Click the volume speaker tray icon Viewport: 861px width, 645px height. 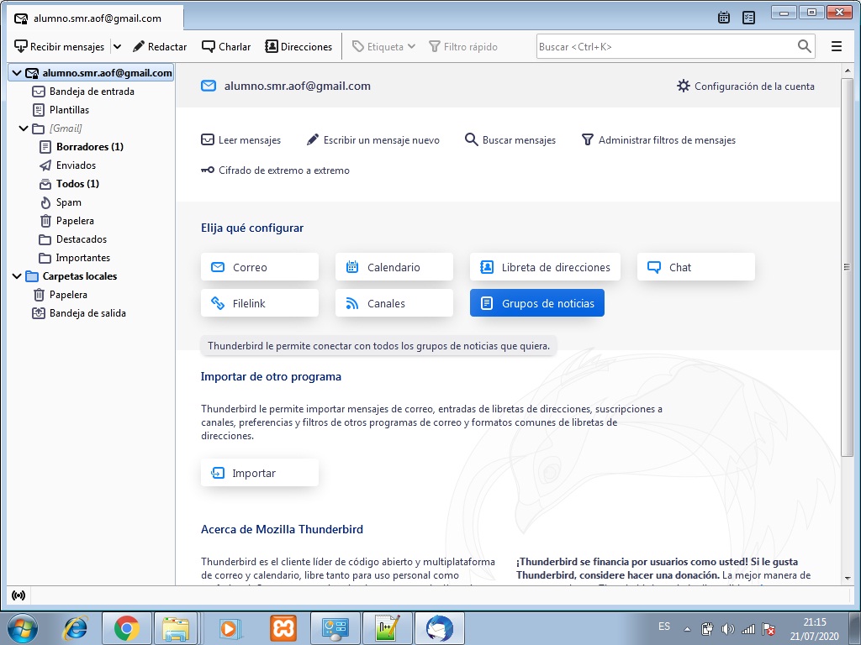[728, 629]
